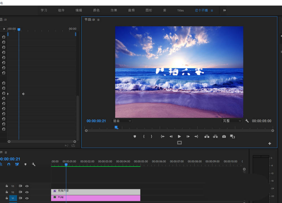Click the blue timecode 00:00:00:21 field

[96, 121]
